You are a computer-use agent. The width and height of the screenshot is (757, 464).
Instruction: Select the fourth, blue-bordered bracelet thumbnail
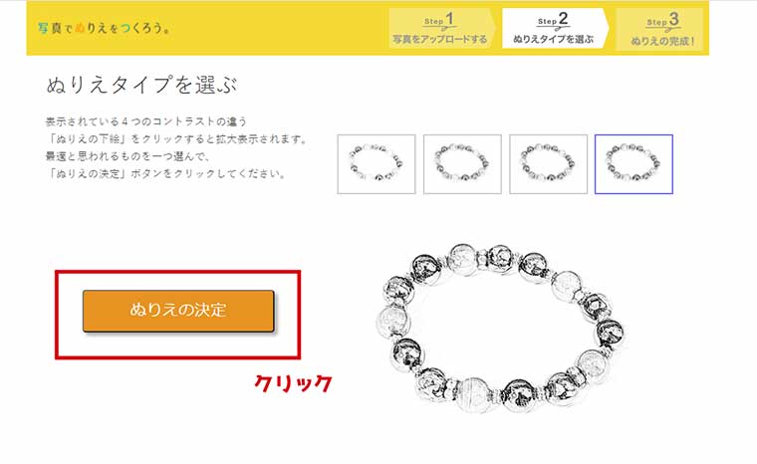click(633, 164)
